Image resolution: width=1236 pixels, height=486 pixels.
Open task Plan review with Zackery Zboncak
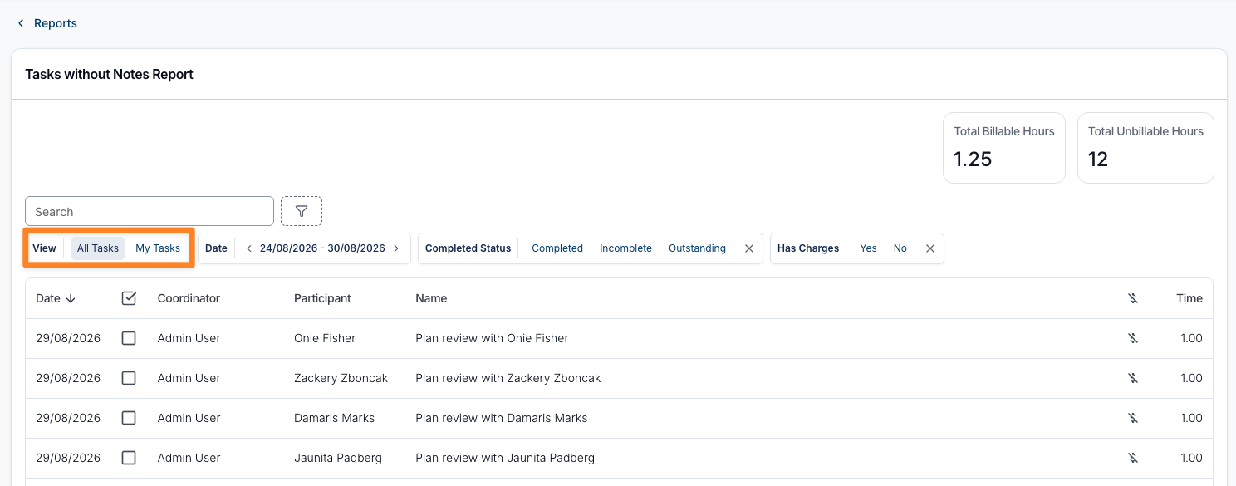click(x=508, y=378)
